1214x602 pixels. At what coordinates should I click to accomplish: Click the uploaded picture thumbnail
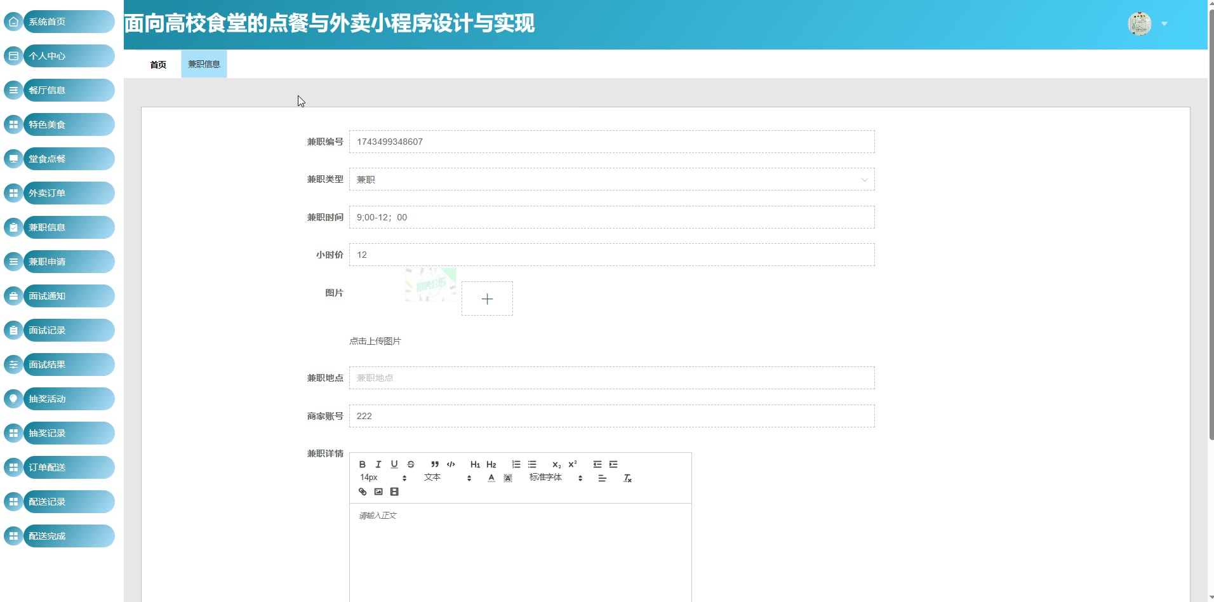pyautogui.click(x=430, y=284)
